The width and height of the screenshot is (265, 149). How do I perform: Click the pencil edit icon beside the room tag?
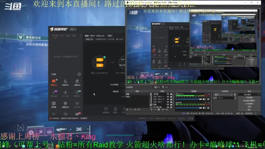(x=92, y=39)
